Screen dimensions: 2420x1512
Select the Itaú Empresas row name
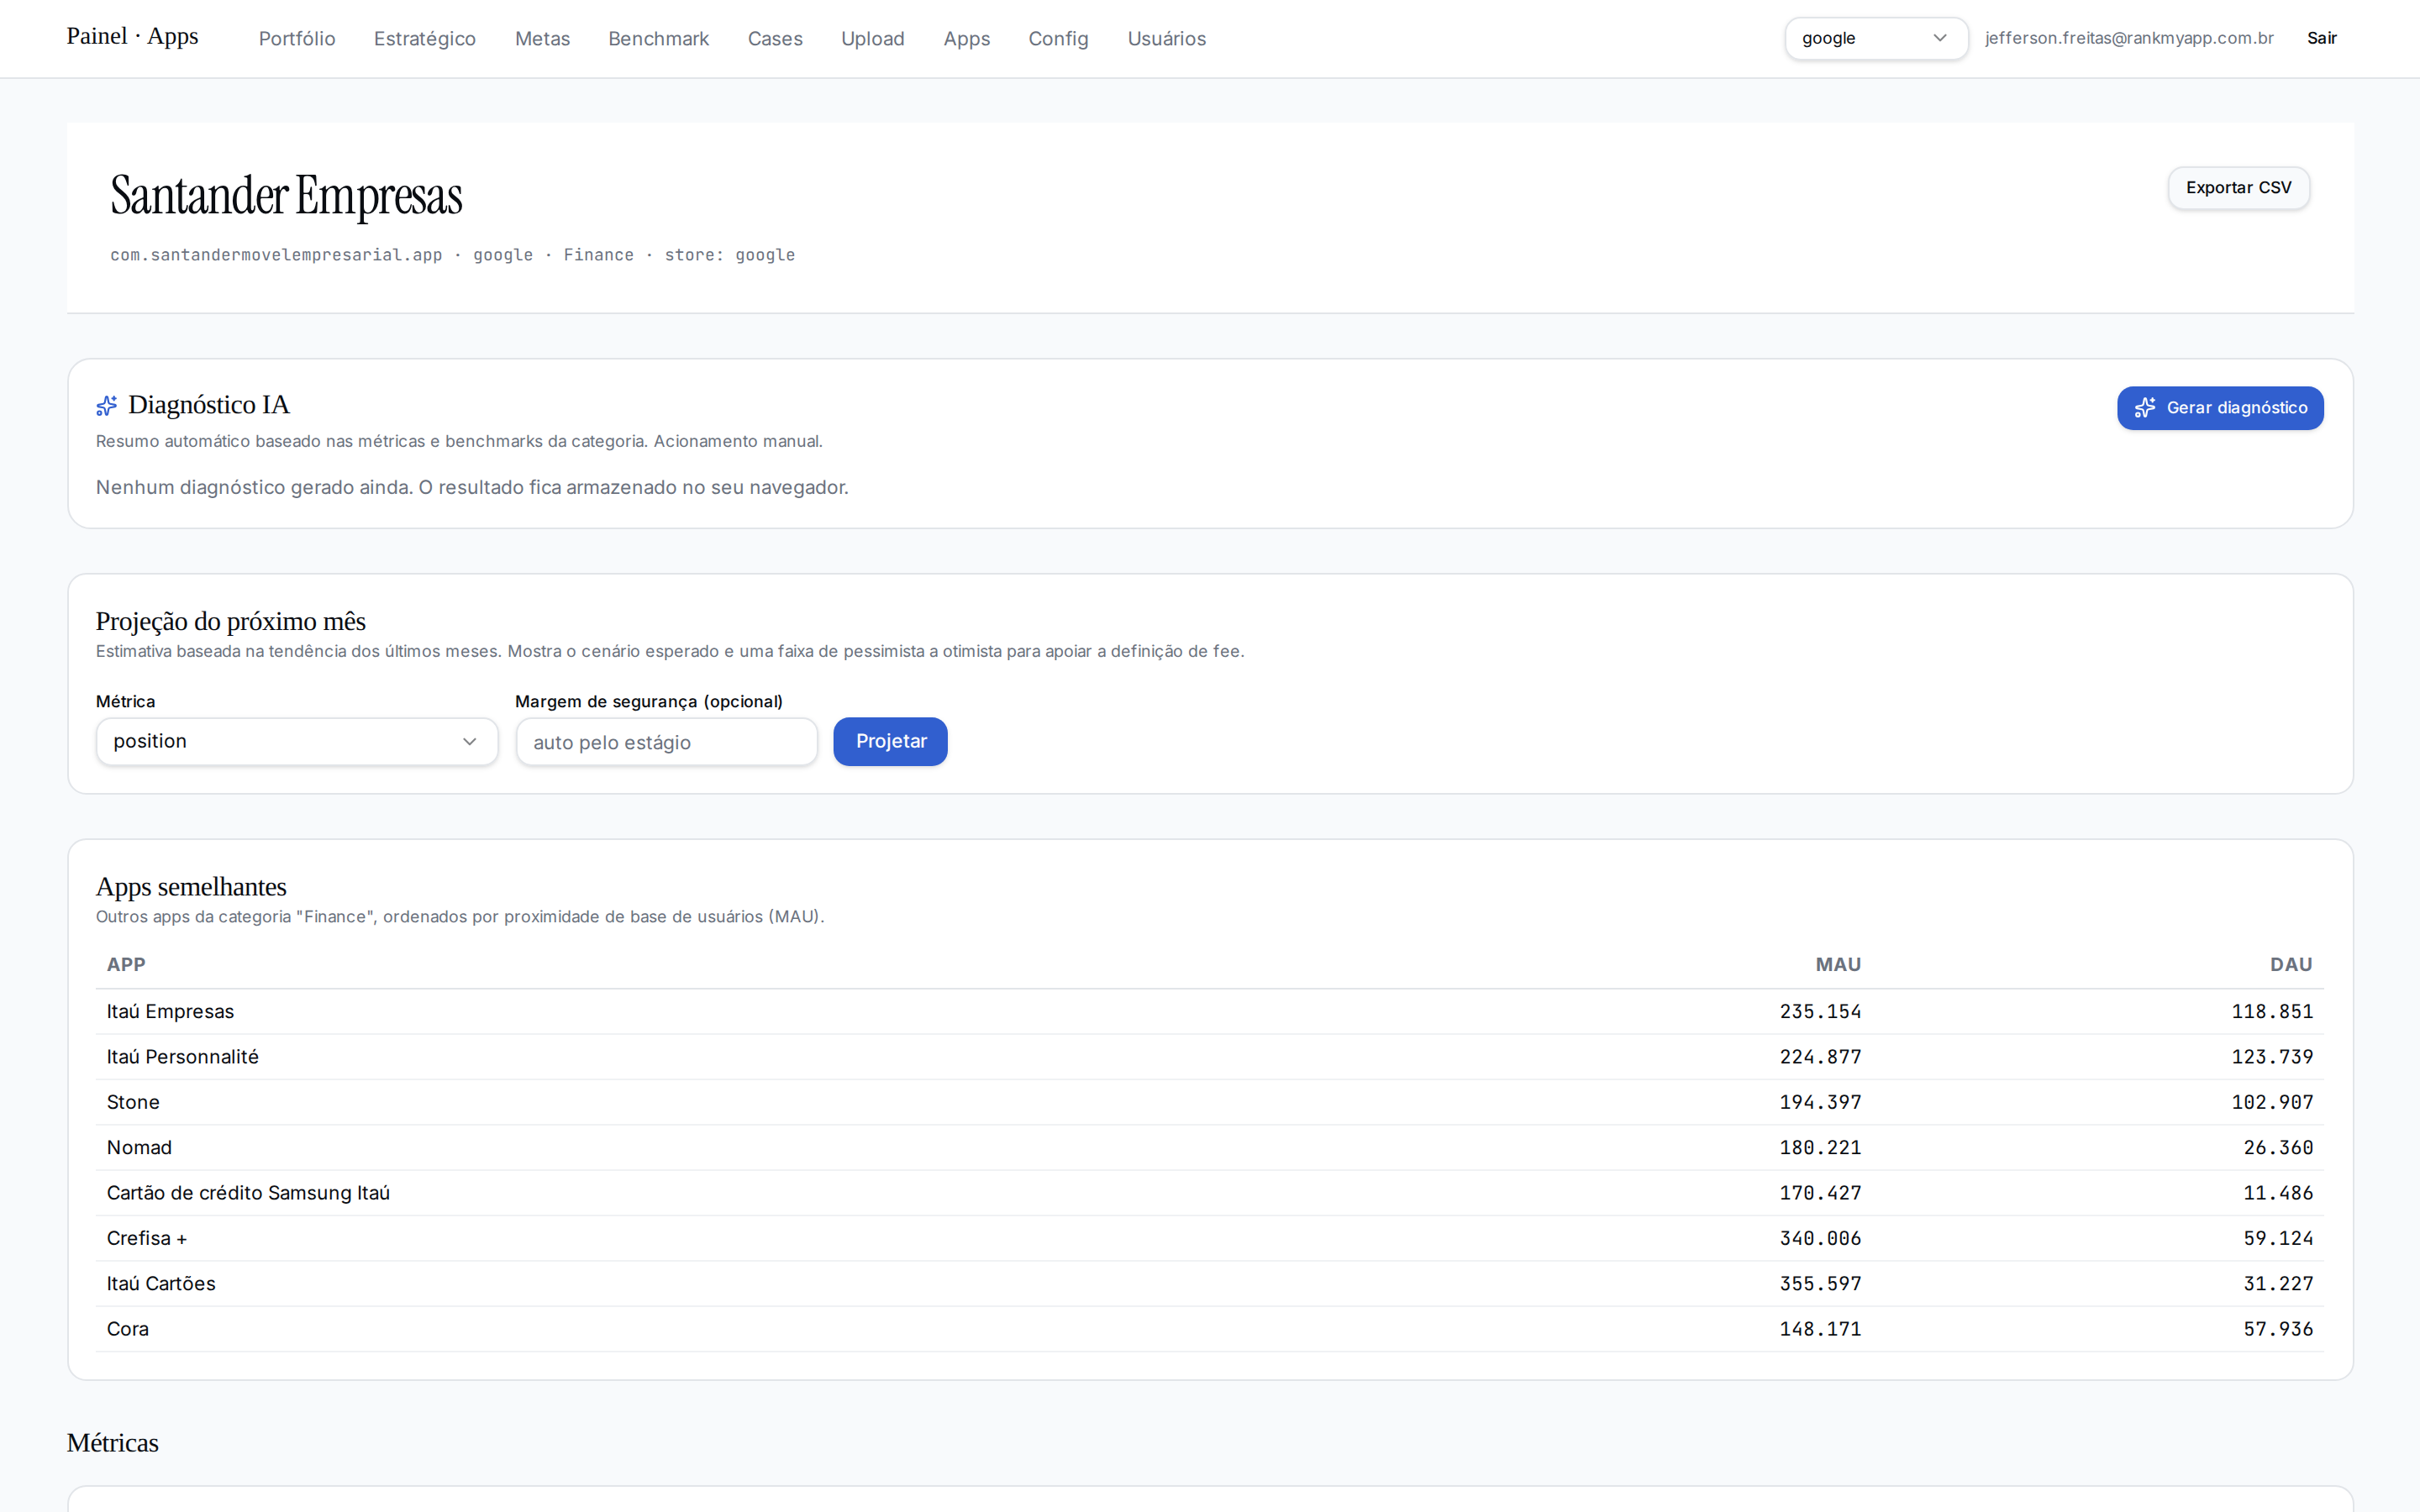(170, 1011)
